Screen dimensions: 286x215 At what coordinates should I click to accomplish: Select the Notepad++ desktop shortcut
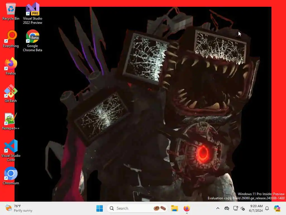click(x=11, y=121)
